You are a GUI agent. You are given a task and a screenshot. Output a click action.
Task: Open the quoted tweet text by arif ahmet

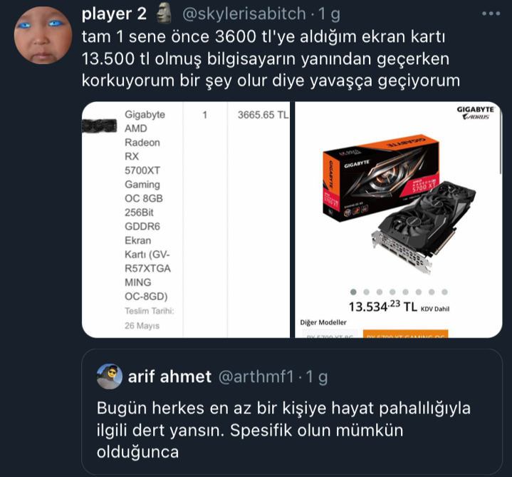(283, 430)
